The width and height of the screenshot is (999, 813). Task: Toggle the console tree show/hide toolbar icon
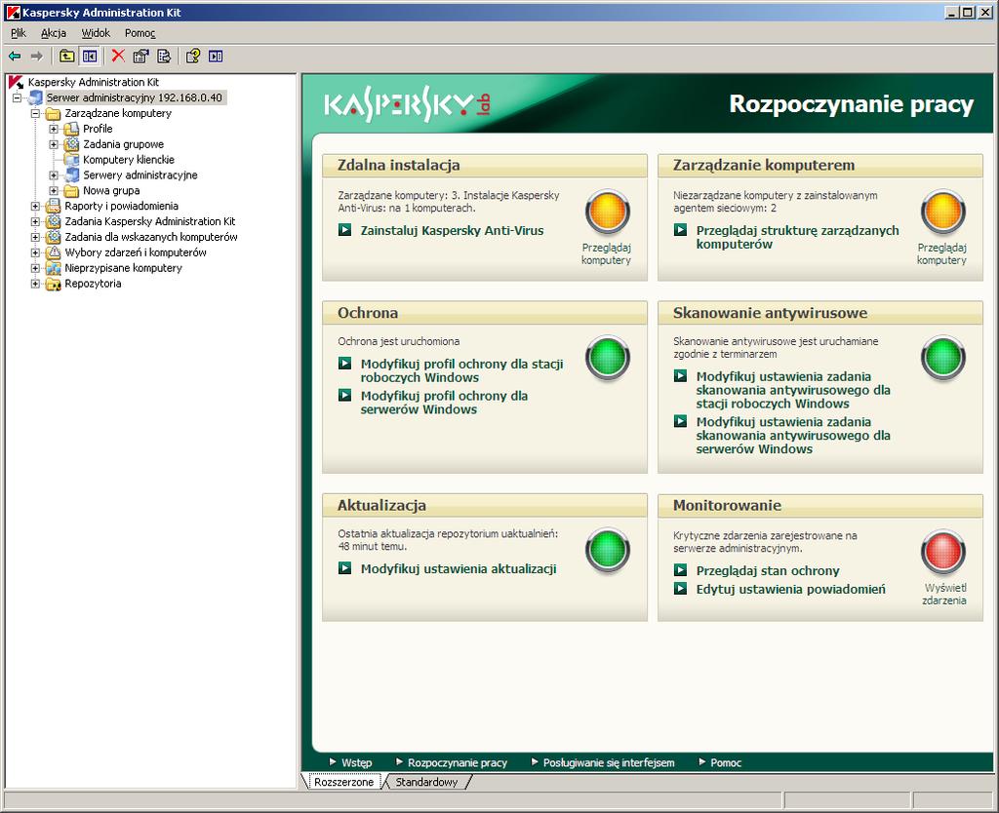coord(90,57)
